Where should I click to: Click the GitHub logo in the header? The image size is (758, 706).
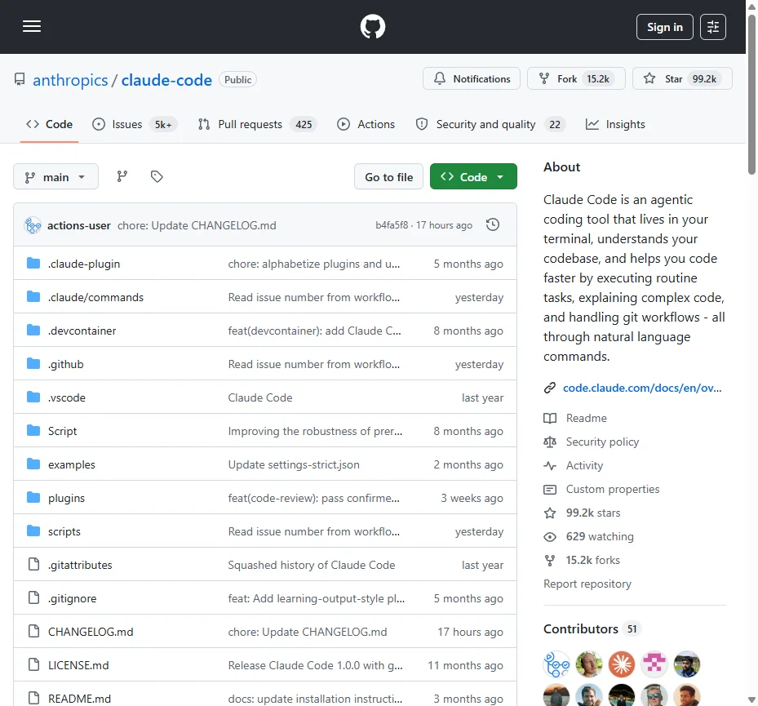pos(372,26)
